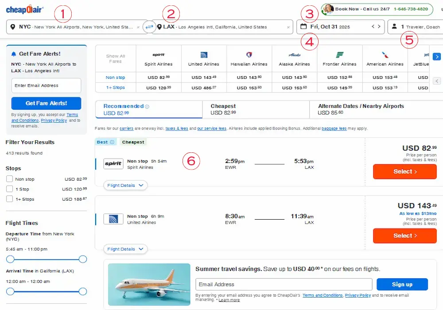Switch to Recommended tab
Screen dimensions: 443x310
pos(149,109)
